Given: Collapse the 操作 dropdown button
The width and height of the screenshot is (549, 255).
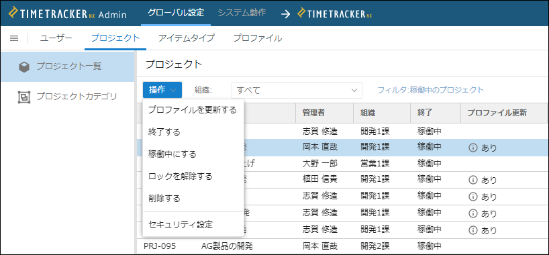Looking at the screenshot, I should tap(162, 90).
